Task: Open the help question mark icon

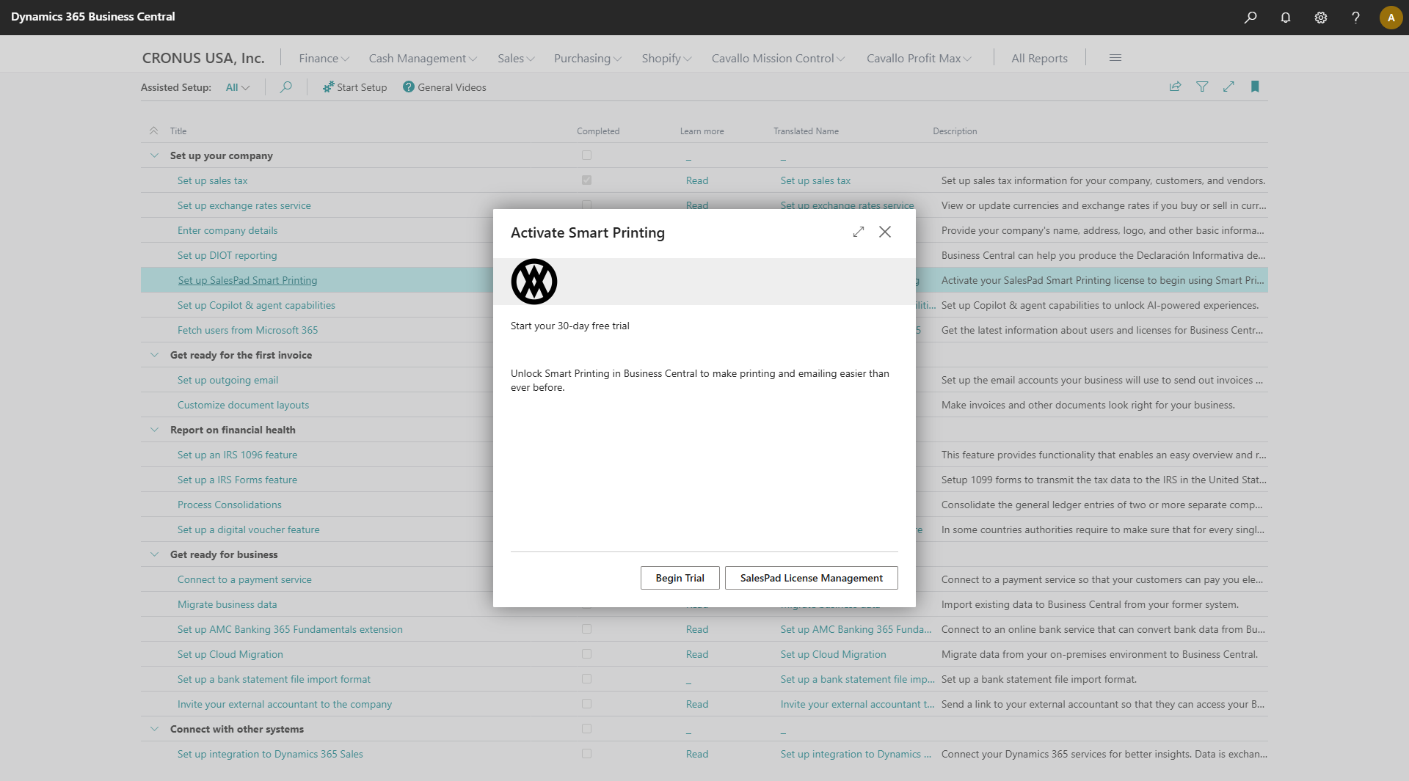Action: point(1355,18)
